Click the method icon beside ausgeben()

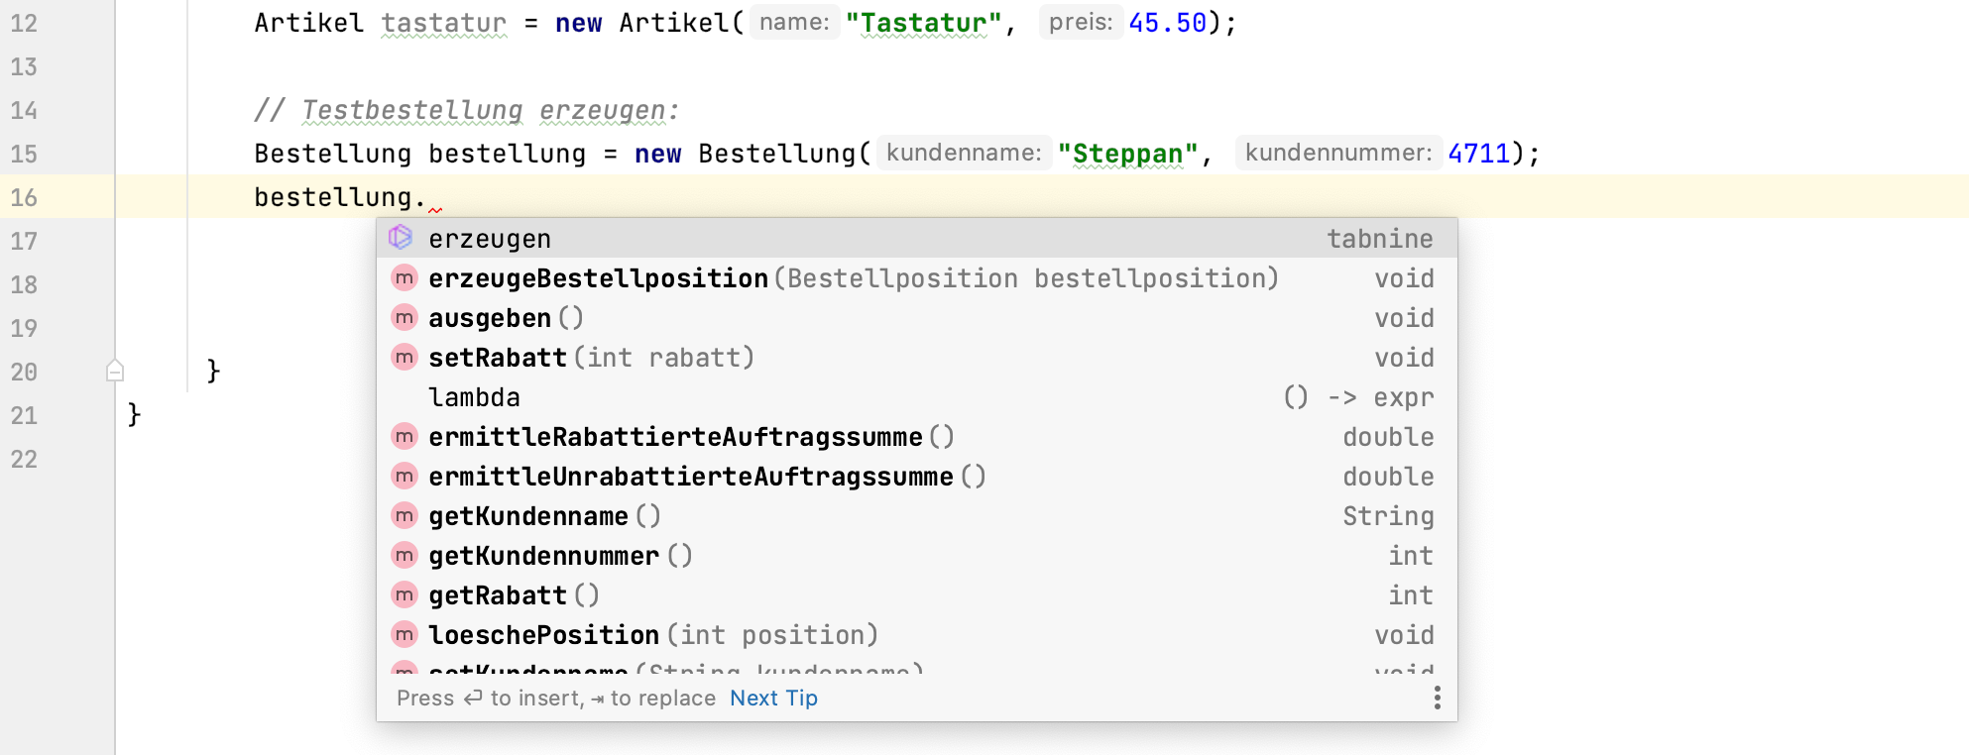pos(404,318)
